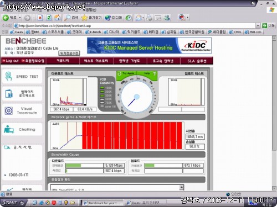Click the greyed Forward arrow button
This screenshot has width=277, height=207.
pyautogui.click(x=27, y=18)
